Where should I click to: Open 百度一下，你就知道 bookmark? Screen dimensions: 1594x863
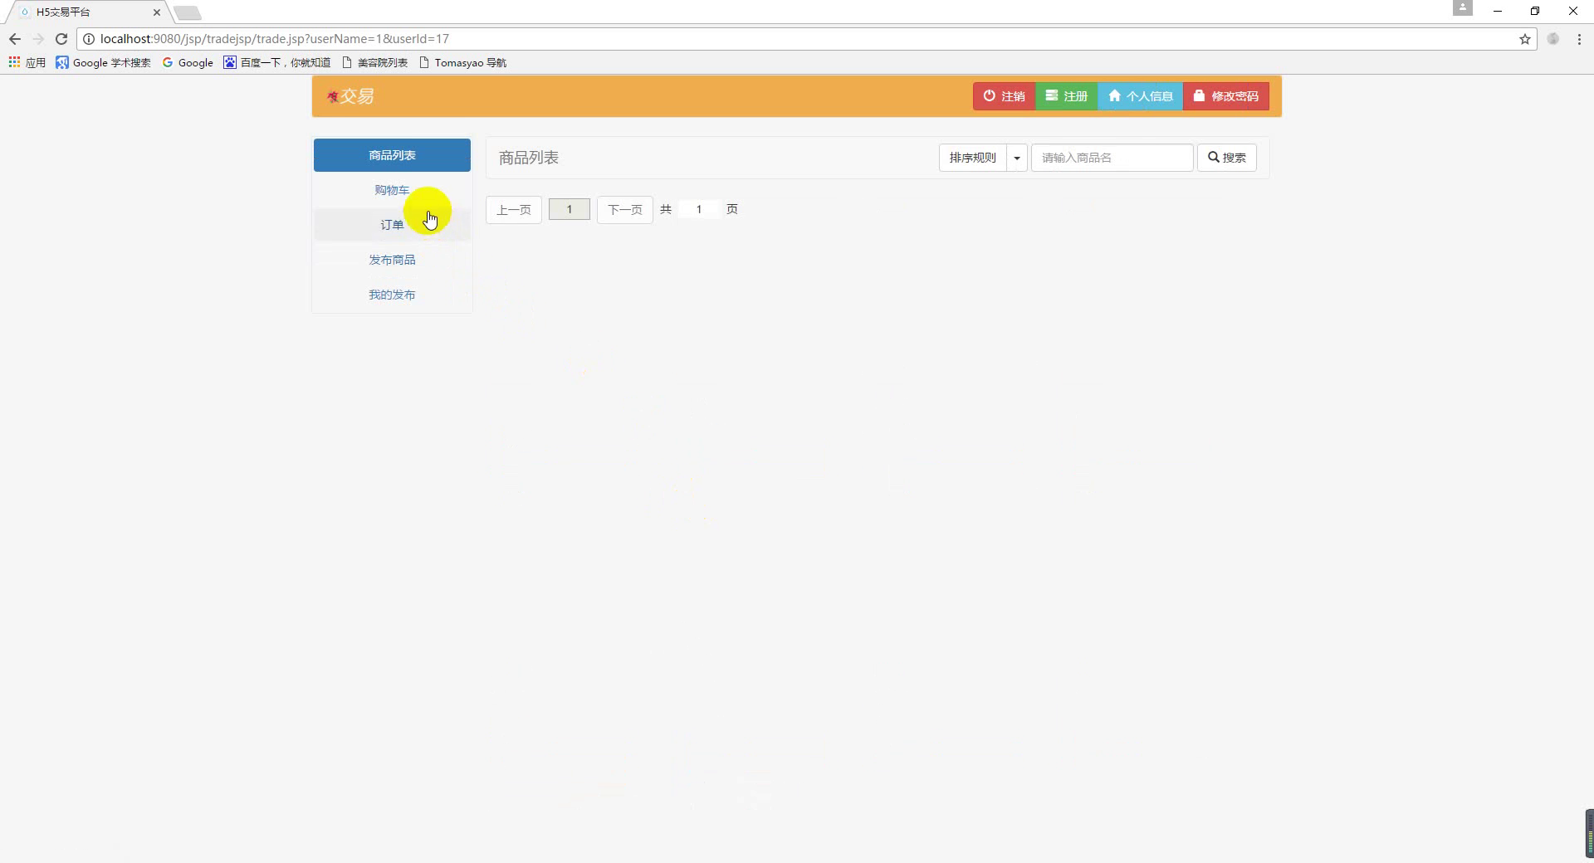point(277,62)
